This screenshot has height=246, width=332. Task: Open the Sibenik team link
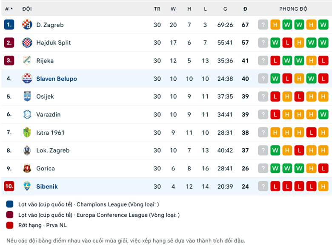pos(47,186)
